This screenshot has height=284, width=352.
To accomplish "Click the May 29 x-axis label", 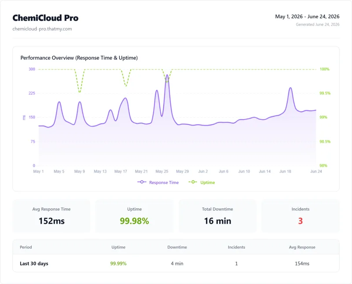I will point(182,171).
